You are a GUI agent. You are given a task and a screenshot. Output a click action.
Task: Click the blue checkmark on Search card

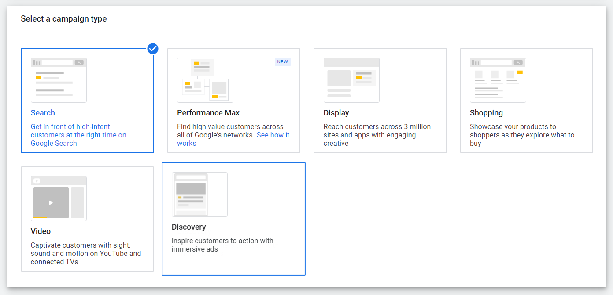153,49
